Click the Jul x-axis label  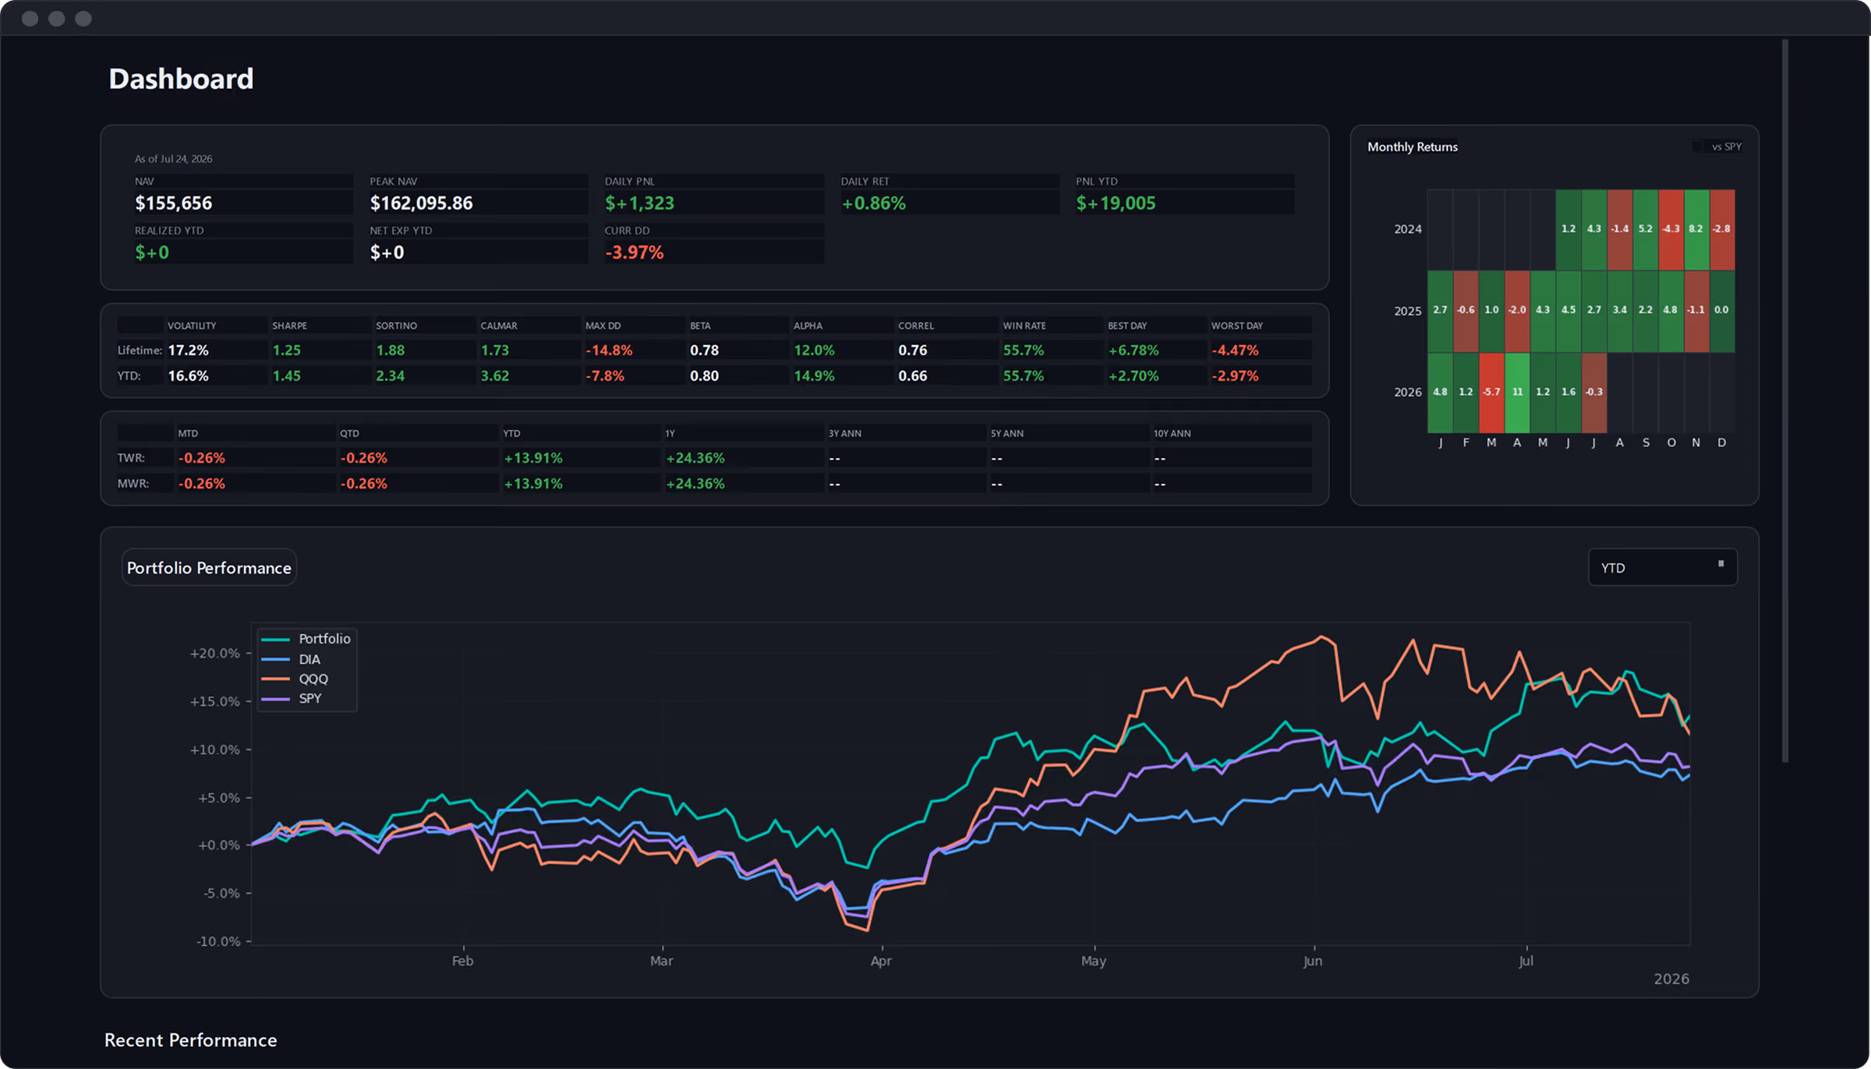pos(1526,961)
